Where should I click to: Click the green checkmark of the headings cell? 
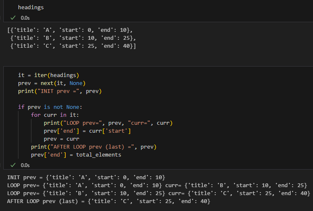pyautogui.click(x=13, y=18)
